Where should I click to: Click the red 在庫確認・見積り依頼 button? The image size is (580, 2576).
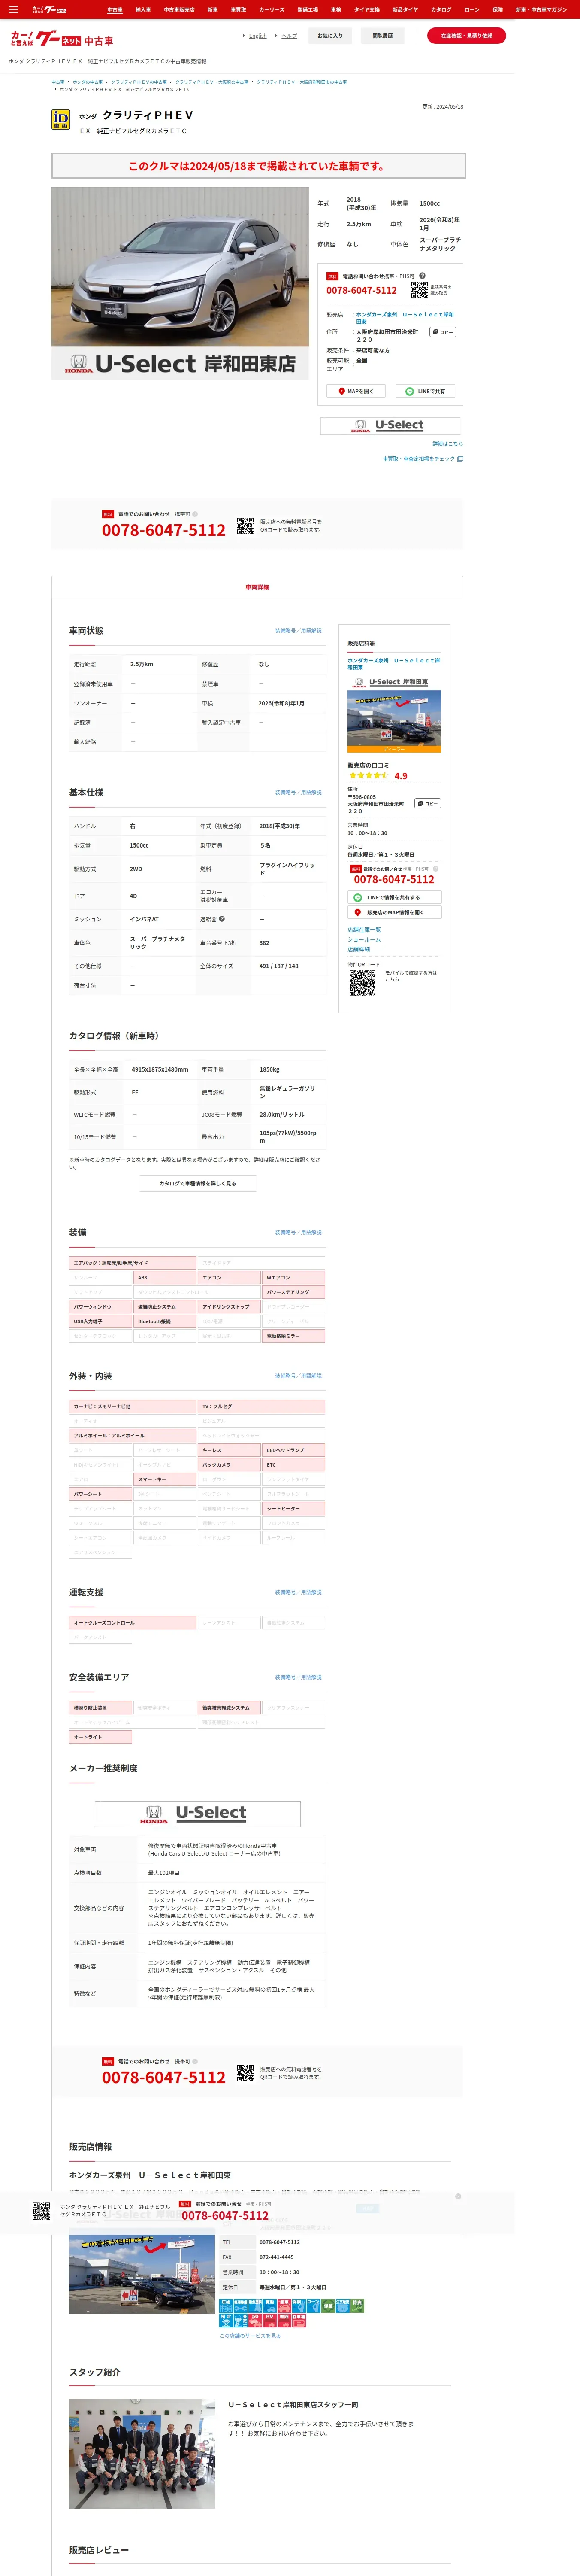(466, 36)
